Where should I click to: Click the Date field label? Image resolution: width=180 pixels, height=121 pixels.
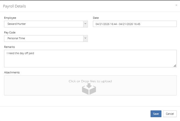point(96,18)
